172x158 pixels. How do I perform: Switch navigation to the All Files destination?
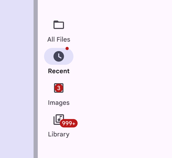point(59,31)
